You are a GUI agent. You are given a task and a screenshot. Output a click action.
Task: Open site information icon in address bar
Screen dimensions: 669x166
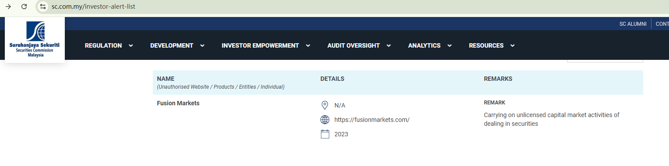point(42,7)
